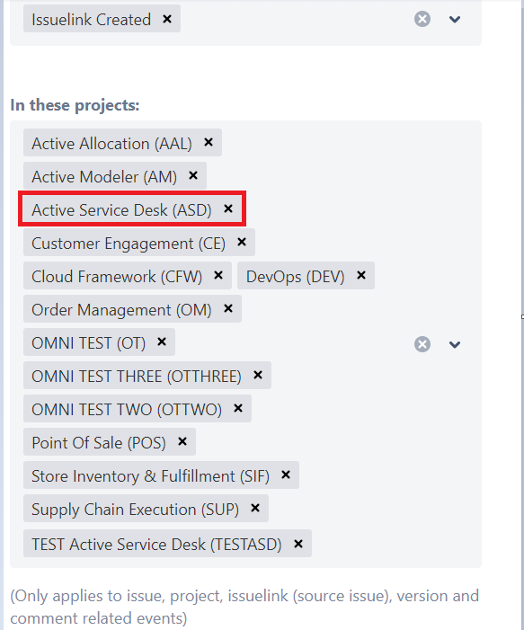Click the Order Management (OM) tag text
The width and height of the screenshot is (524, 630).
(x=121, y=310)
